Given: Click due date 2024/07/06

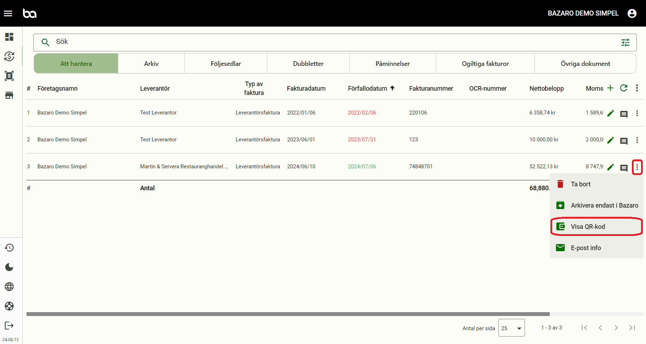Looking at the screenshot, I should (x=362, y=167).
